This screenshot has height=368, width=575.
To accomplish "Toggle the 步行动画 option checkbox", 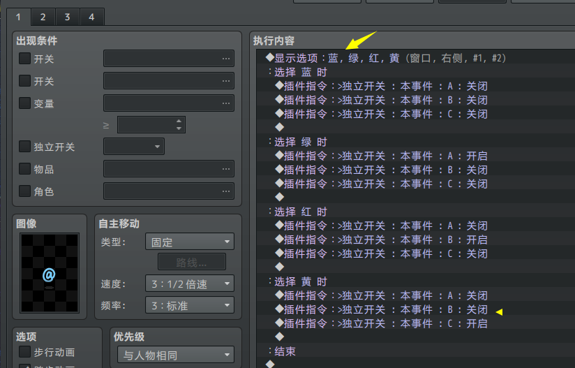I will (25, 352).
